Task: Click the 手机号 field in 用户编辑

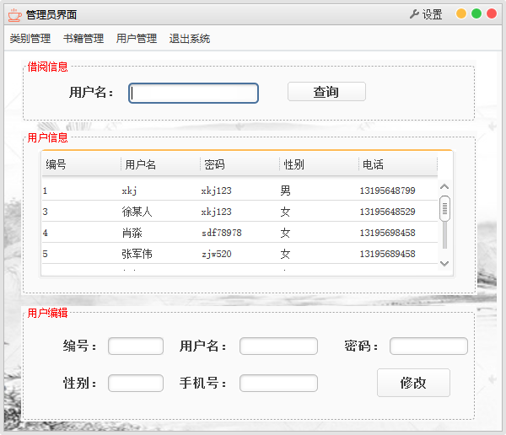Action: coord(278,383)
